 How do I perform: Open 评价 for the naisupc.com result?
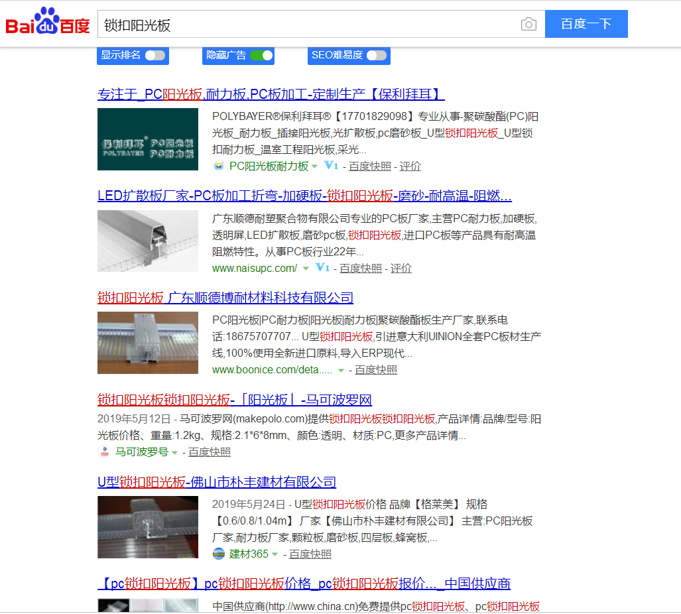(401, 269)
